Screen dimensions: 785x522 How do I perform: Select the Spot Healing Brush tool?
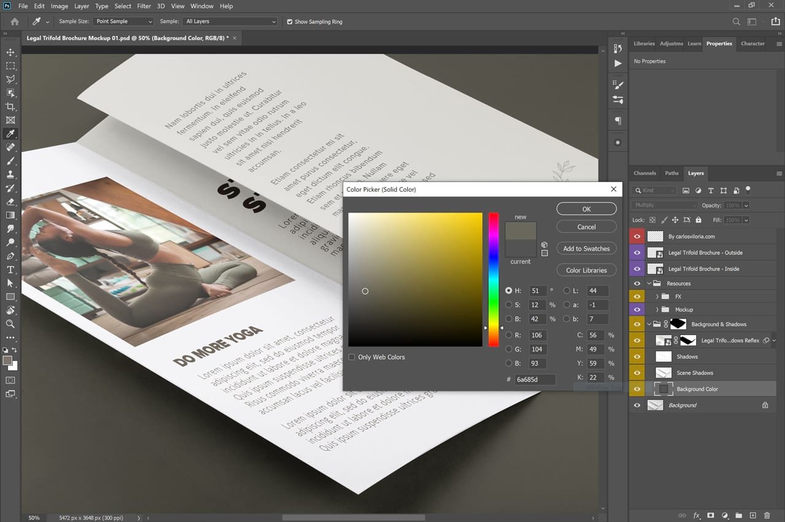pos(10,147)
